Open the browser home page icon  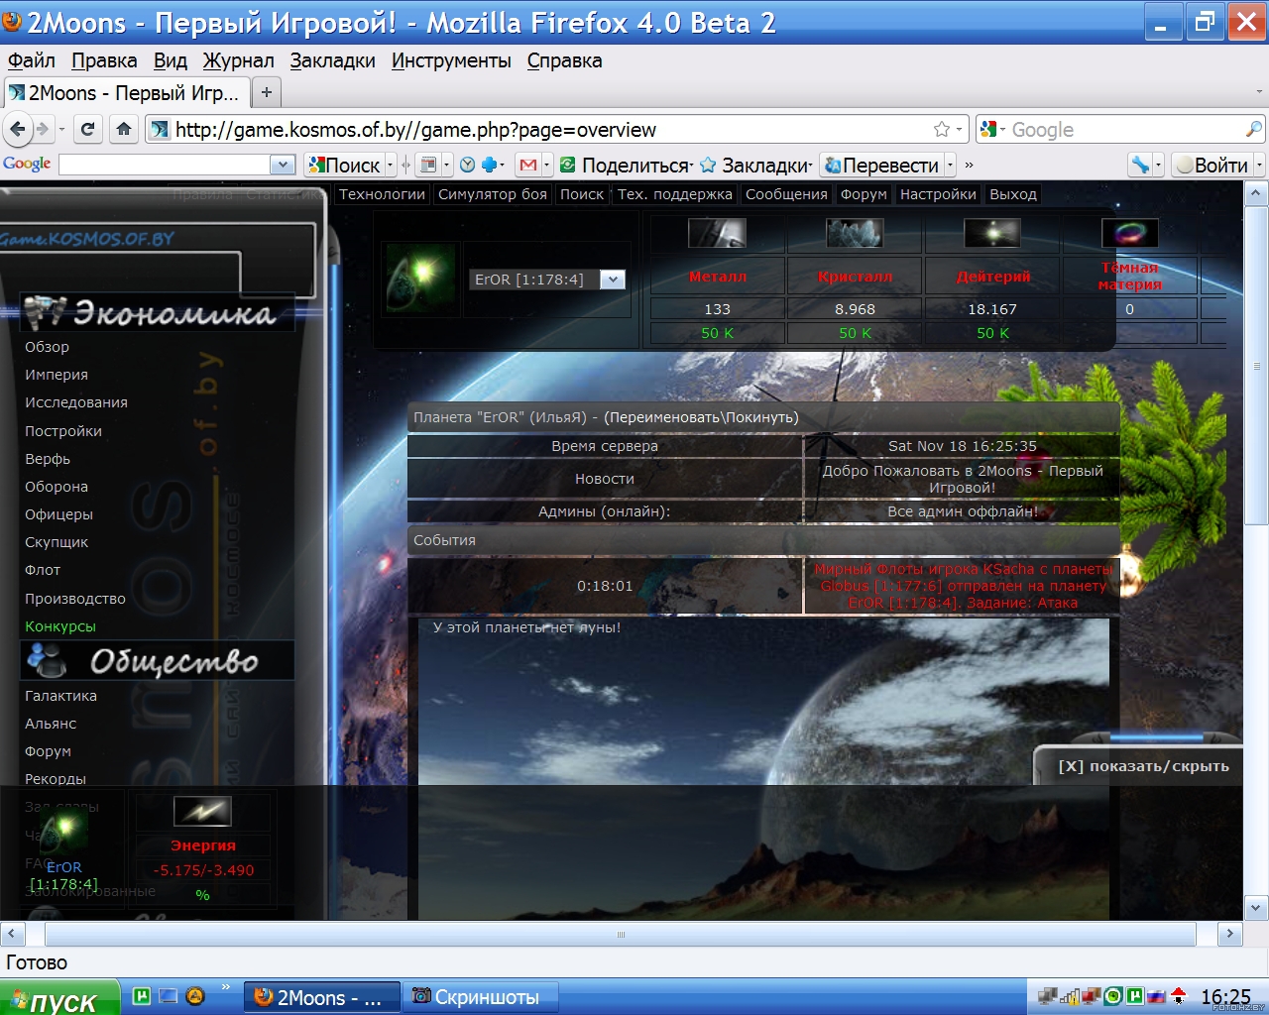point(124,129)
